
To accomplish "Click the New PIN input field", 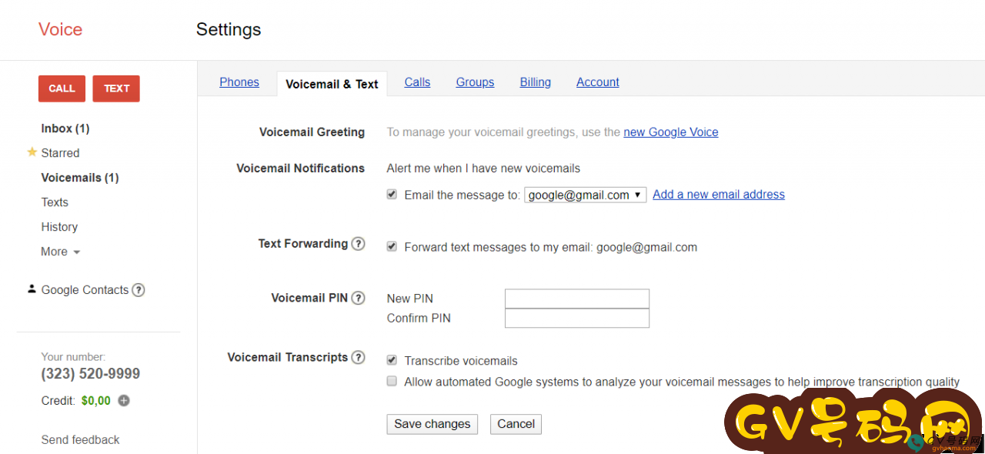I will tap(577, 299).
